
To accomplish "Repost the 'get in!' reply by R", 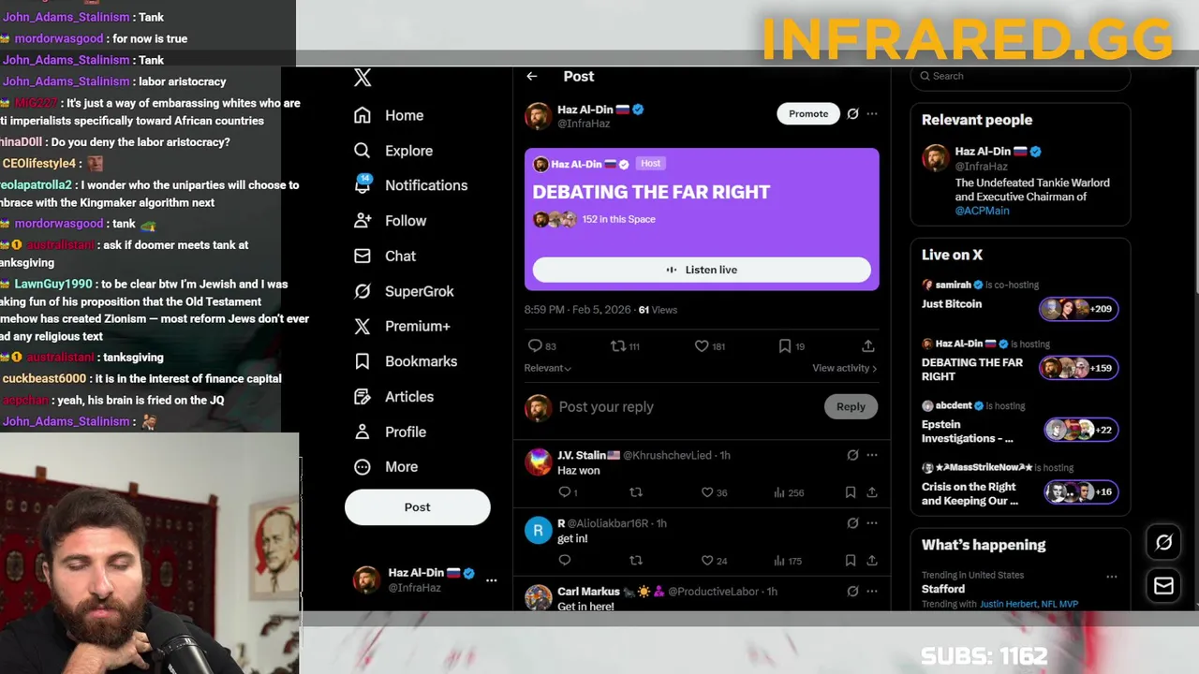I will 636,561.
